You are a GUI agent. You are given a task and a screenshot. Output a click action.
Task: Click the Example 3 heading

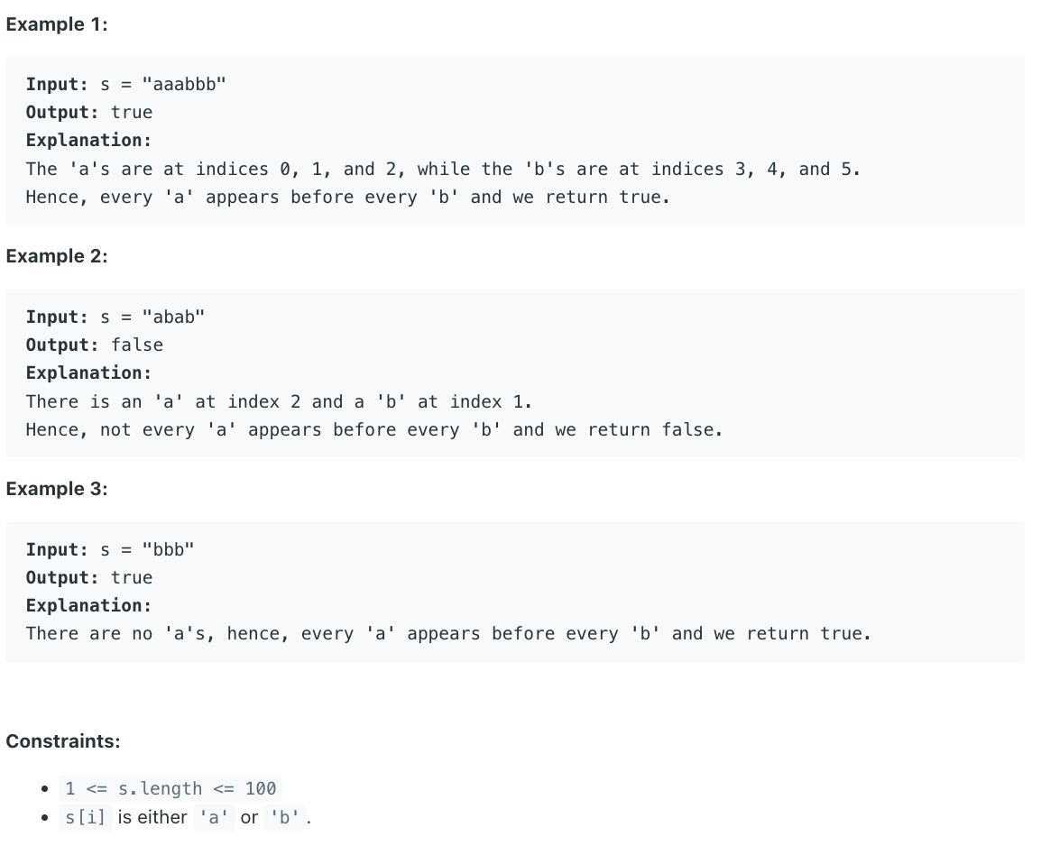pyautogui.click(x=57, y=489)
